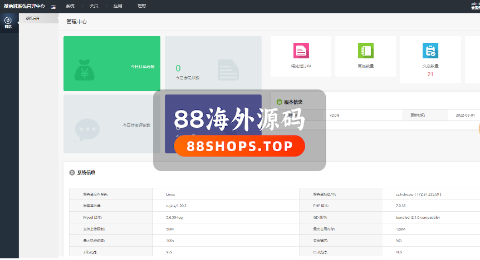Open the 概览 overview sidebar icon
The image size is (480, 260).
pyautogui.click(x=8, y=23)
